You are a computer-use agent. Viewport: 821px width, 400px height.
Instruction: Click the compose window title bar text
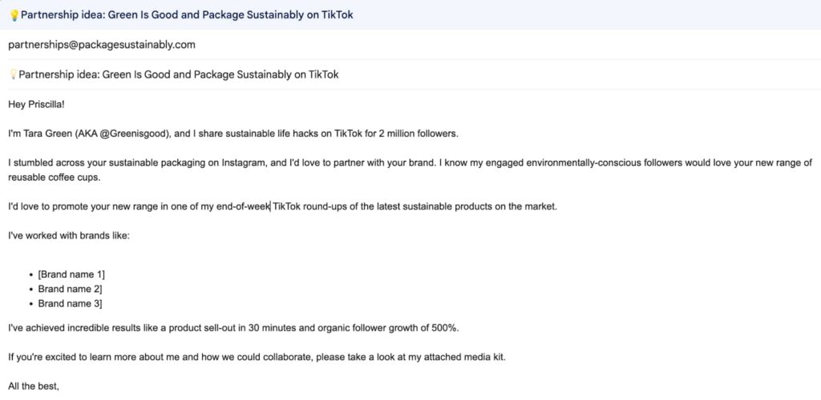tap(187, 14)
